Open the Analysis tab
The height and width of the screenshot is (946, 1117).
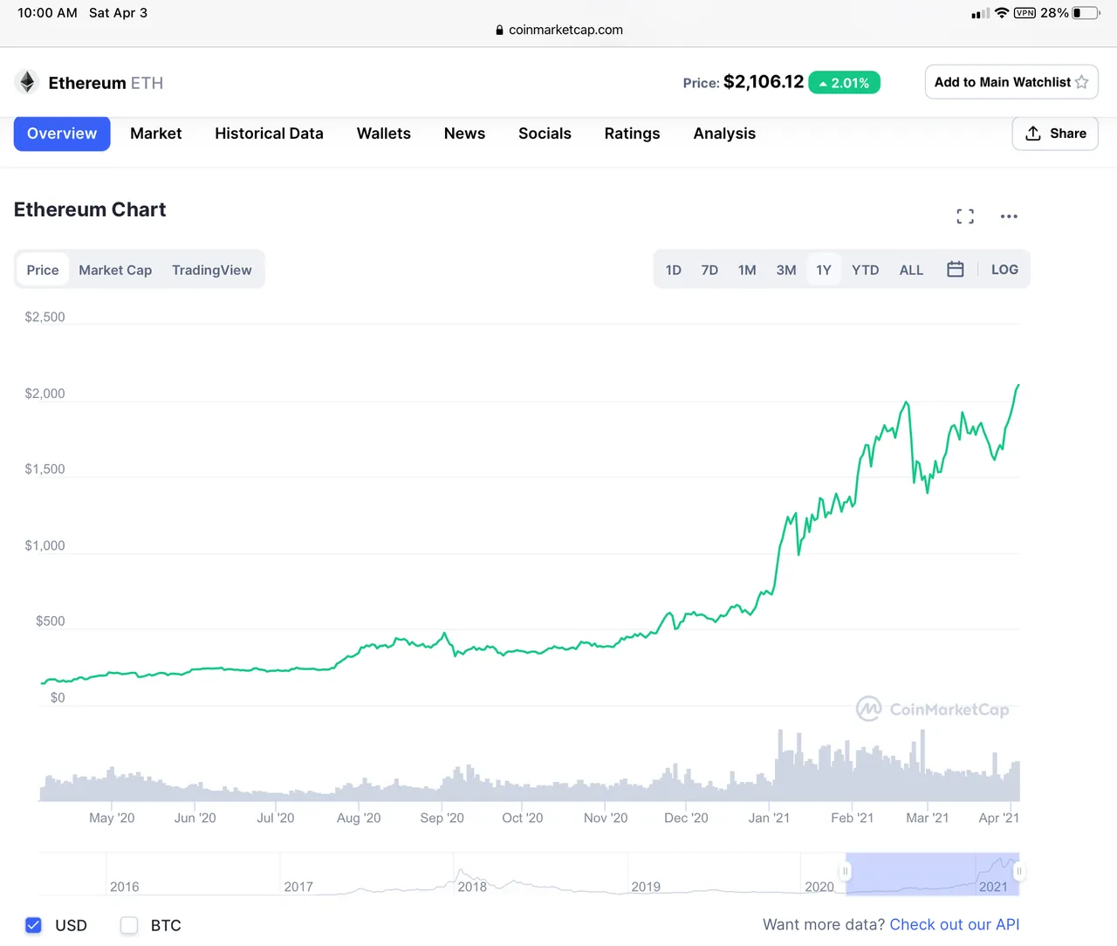[x=724, y=134]
